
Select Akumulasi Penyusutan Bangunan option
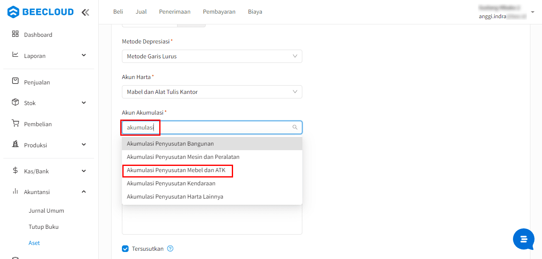coord(212,144)
